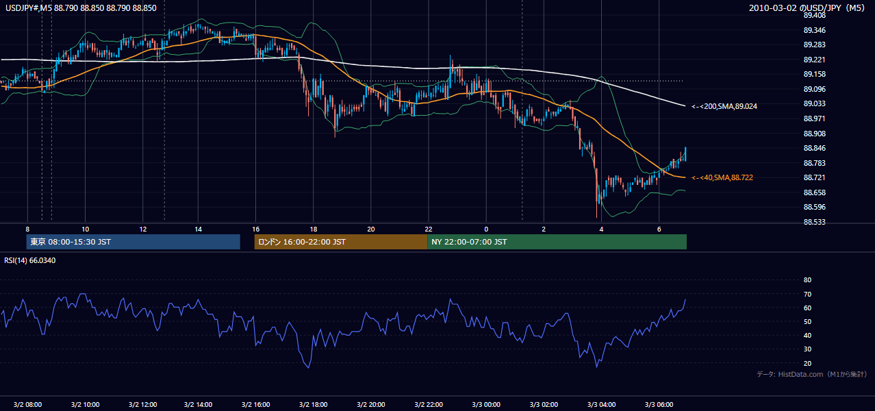Click the bottom date label 3/3 00:00
The height and width of the screenshot is (411, 875).
[486, 405]
